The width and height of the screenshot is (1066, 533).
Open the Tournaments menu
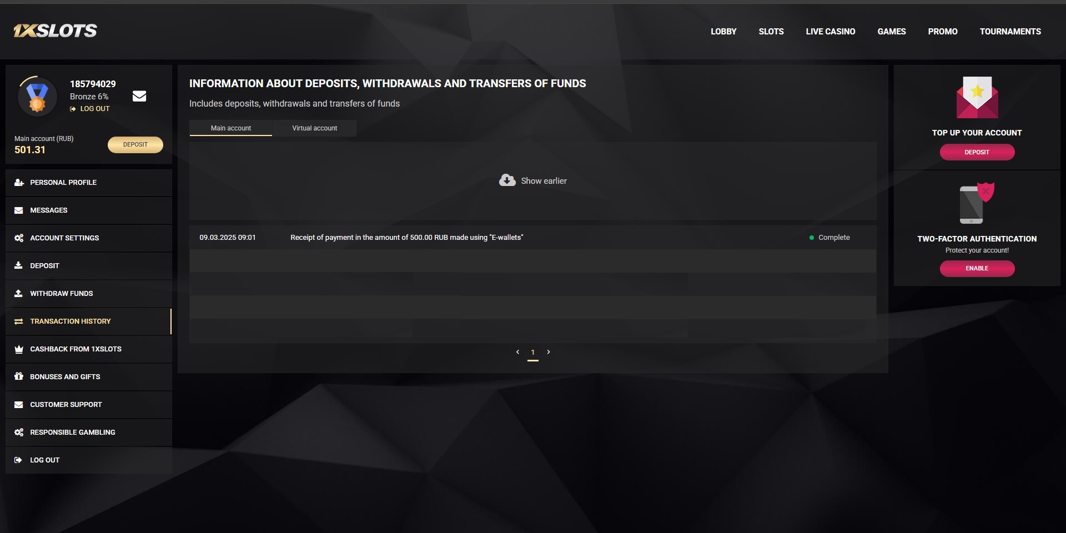1010,32
